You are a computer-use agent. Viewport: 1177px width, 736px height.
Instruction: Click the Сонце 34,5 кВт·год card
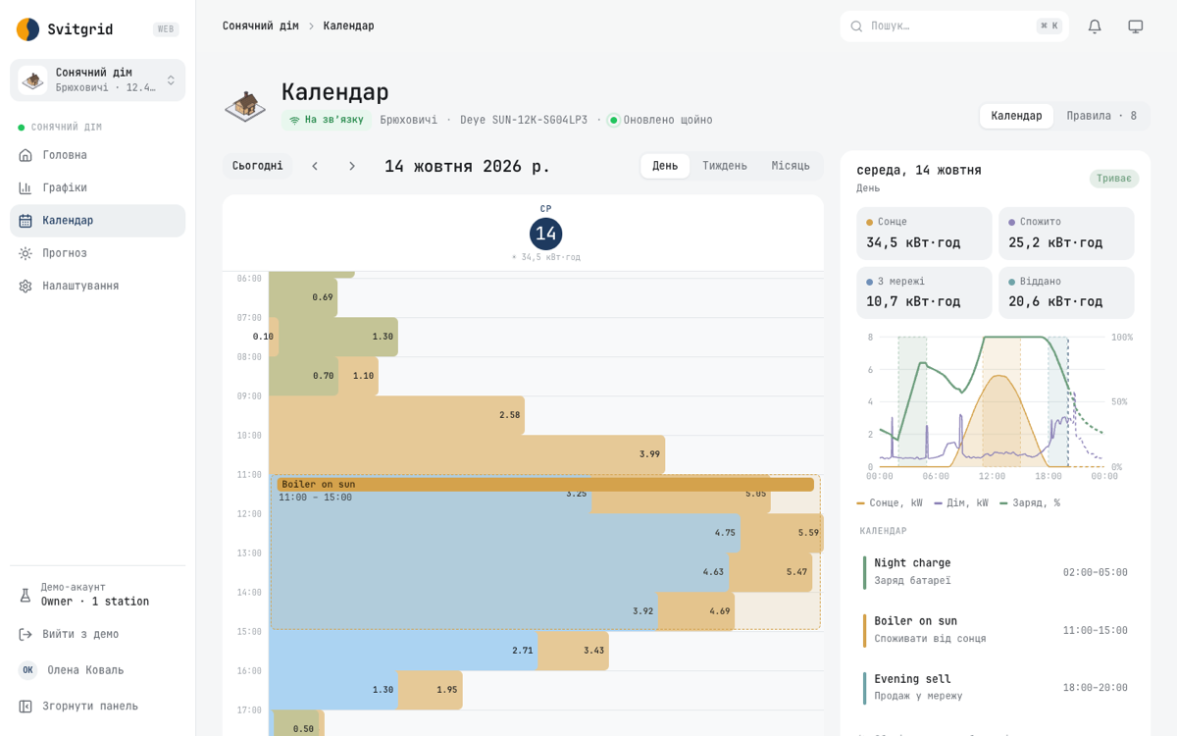pyautogui.click(x=924, y=234)
